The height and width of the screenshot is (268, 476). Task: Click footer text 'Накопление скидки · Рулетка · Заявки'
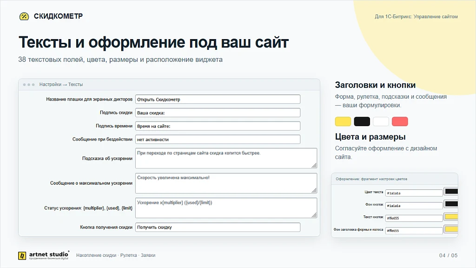[x=116, y=255]
